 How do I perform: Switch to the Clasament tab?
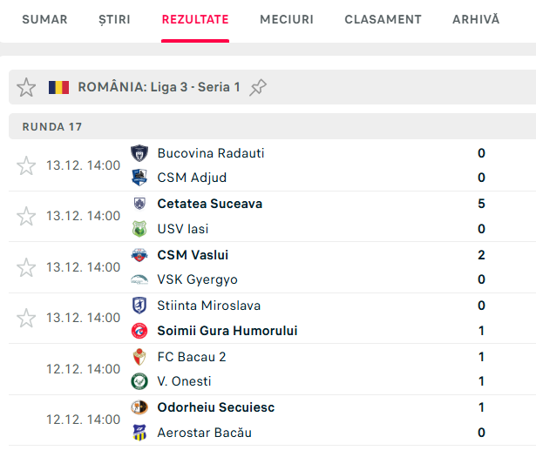pyautogui.click(x=383, y=19)
